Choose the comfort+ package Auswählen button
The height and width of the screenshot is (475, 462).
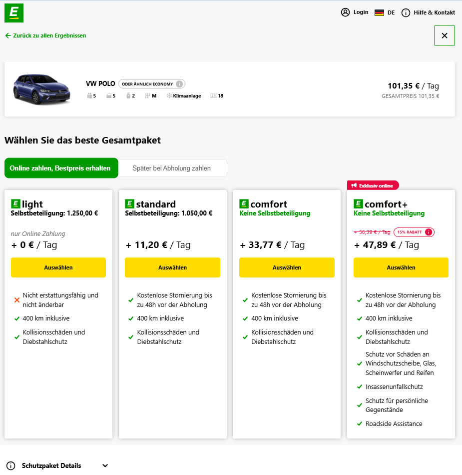click(x=401, y=267)
